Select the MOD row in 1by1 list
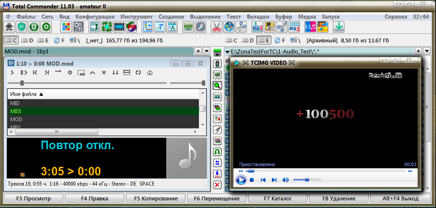 tap(103, 119)
